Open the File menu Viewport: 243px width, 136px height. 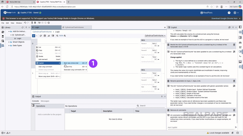coord(3,23)
